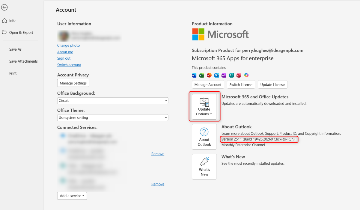Open the Office Background dropdown
This screenshot has width=360, height=210.
[x=113, y=101]
